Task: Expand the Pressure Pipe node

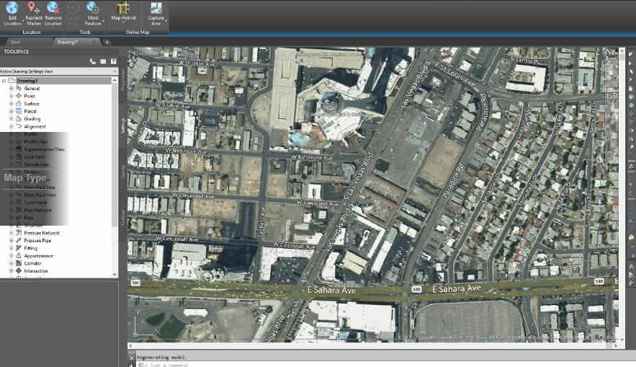Action: pos(12,240)
